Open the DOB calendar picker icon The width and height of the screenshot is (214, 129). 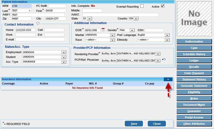pos(103,30)
